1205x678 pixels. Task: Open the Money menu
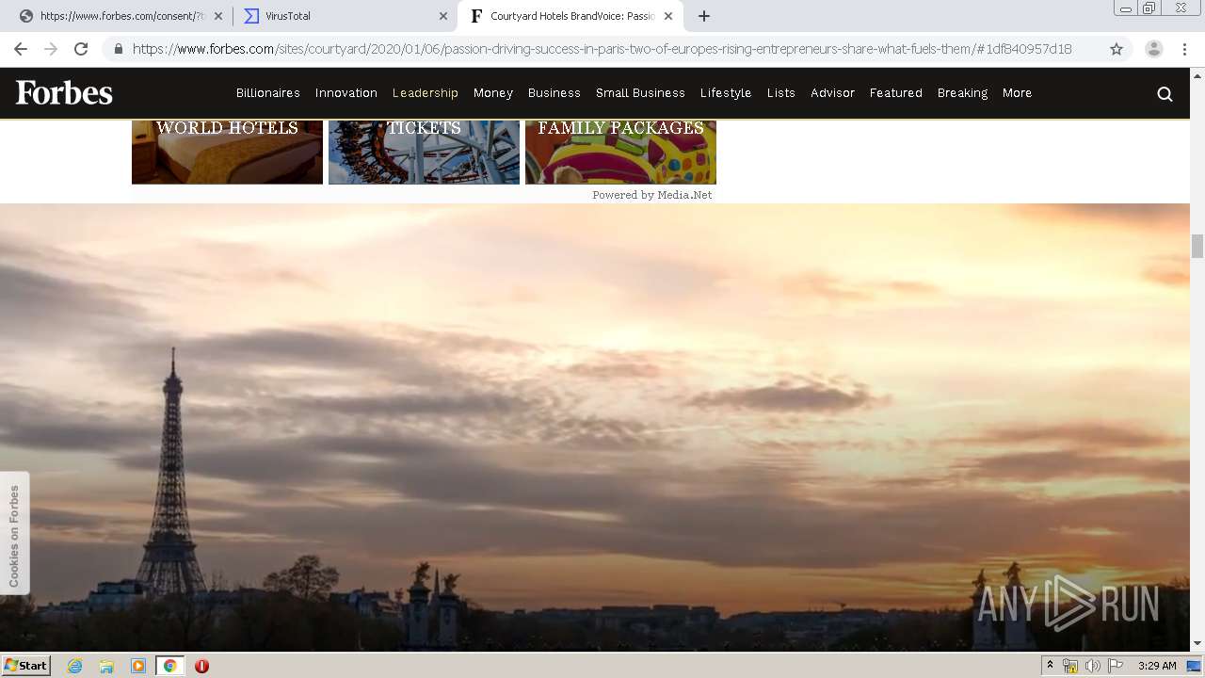tap(493, 93)
